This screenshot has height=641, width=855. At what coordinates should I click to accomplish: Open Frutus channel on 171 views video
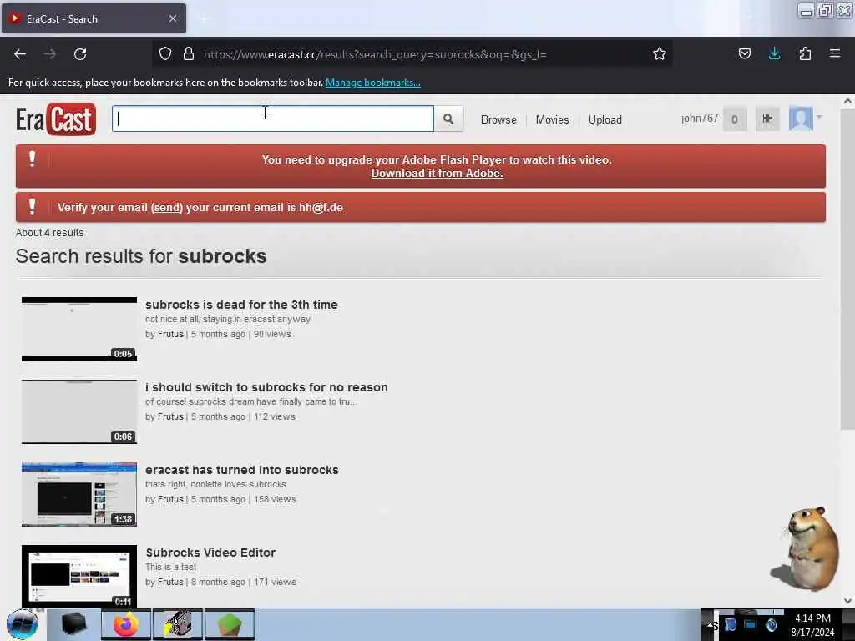[170, 582]
